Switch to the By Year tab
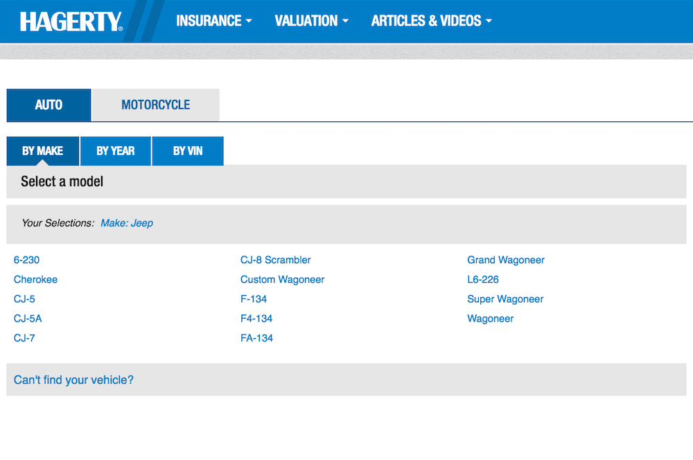This screenshot has width=693, height=460. pos(115,151)
